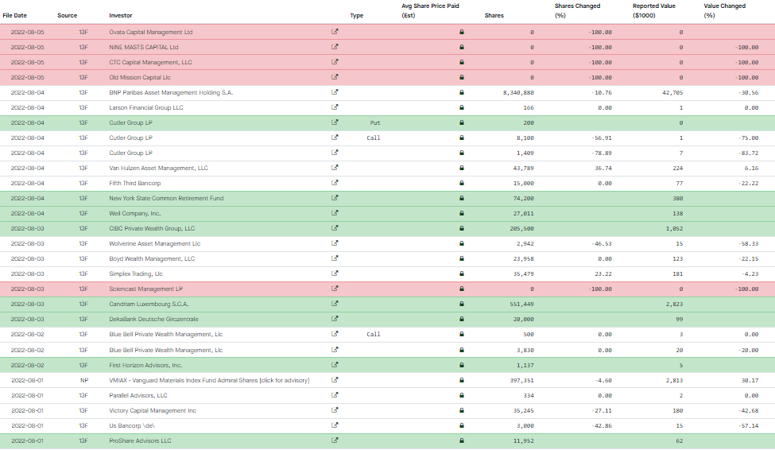Select 'NP' source in VMIAX row
Screen dimensions: 775x450
pos(84,380)
